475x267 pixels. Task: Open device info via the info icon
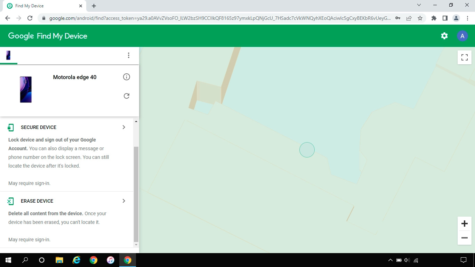(127, 77)
